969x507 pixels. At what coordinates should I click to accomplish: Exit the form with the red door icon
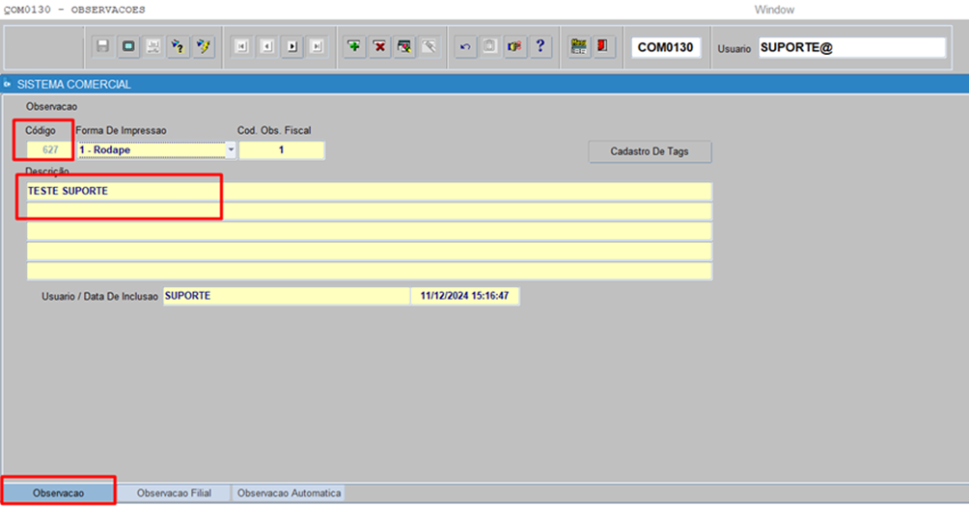tap(603, 46)
